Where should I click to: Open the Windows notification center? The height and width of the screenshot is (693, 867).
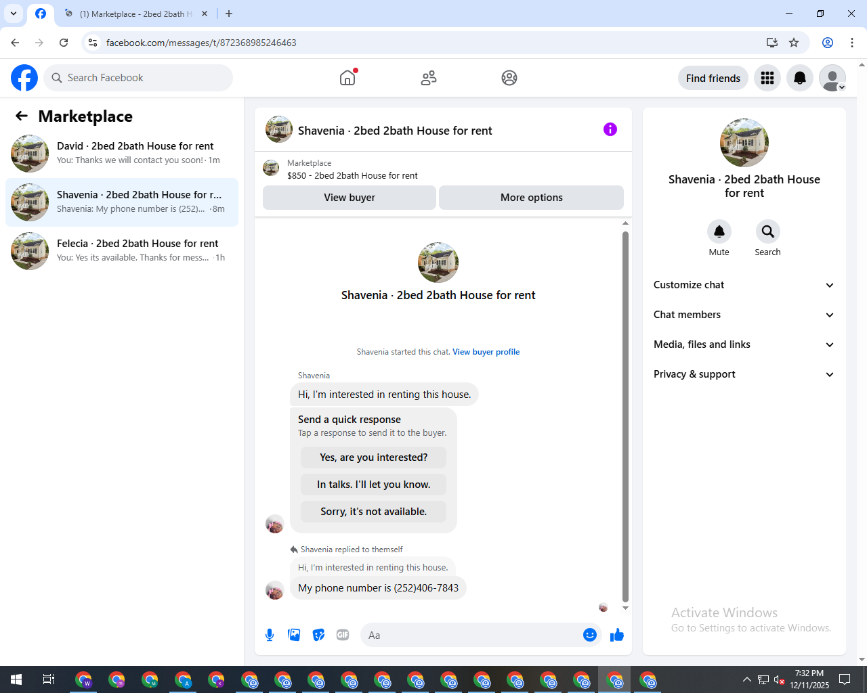pyautogui.click(x=845, y=679)
